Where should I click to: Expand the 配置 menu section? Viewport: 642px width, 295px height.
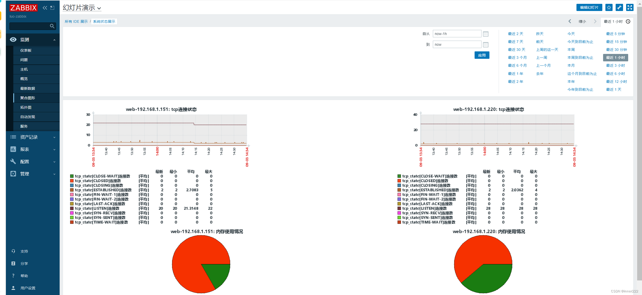tap(54, 162)
